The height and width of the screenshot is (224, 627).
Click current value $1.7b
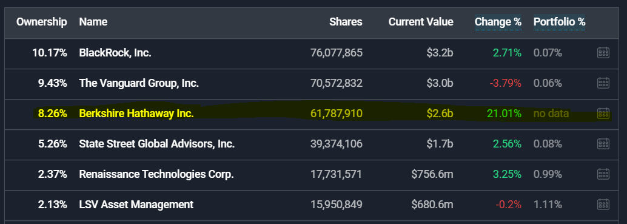pos(440,144)
